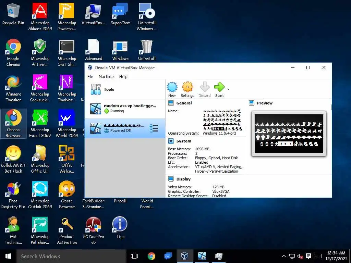This screenshot has width=351, height=263.
Task: Show hidden tray icons chevron
Action: [x=283, y=256]
